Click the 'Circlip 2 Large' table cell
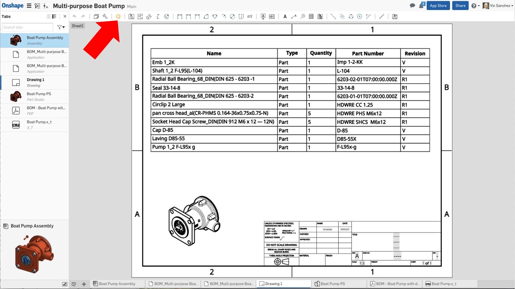This screenshot has height=289, width=515. coord(214,105)
